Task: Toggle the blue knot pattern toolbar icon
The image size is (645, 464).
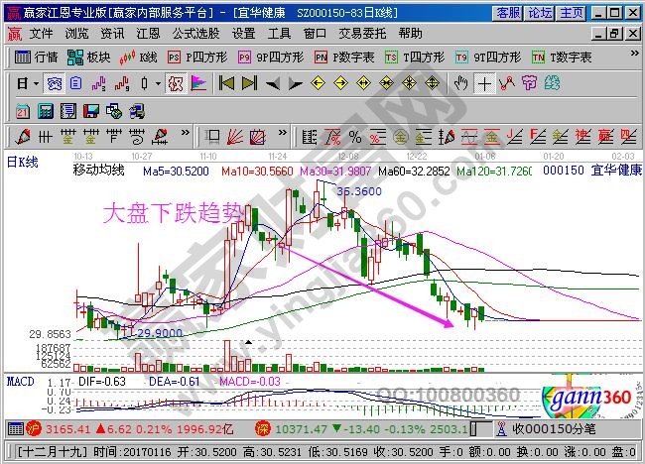Action: [54, 84]
